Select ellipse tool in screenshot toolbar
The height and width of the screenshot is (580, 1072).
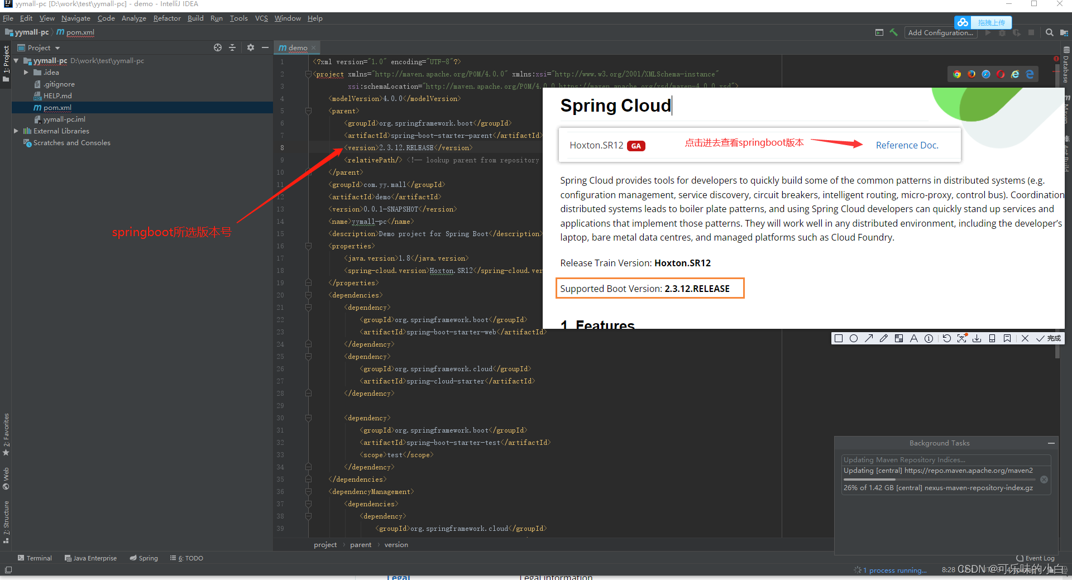pyautogui.click(x=854, y=338)
